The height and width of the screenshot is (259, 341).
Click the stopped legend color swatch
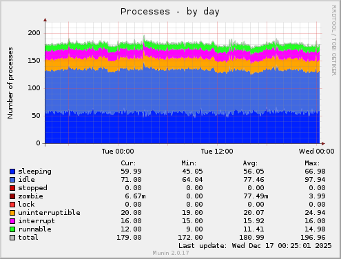point(12,188)
